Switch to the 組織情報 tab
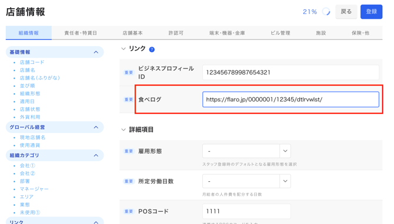Screen dimensions: 394x224 point(29,33)
